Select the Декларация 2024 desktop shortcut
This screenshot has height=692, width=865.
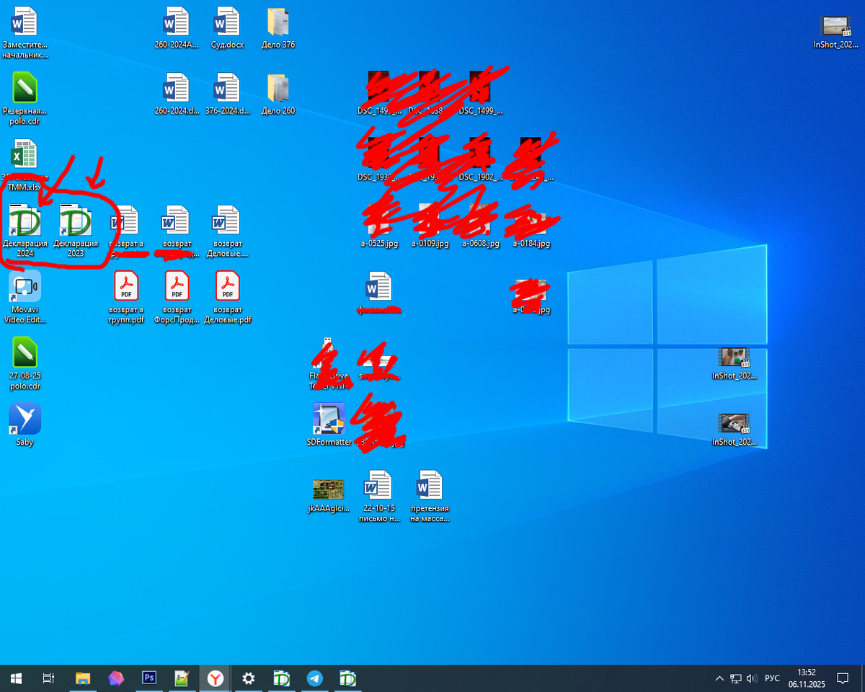pos(25,231)
